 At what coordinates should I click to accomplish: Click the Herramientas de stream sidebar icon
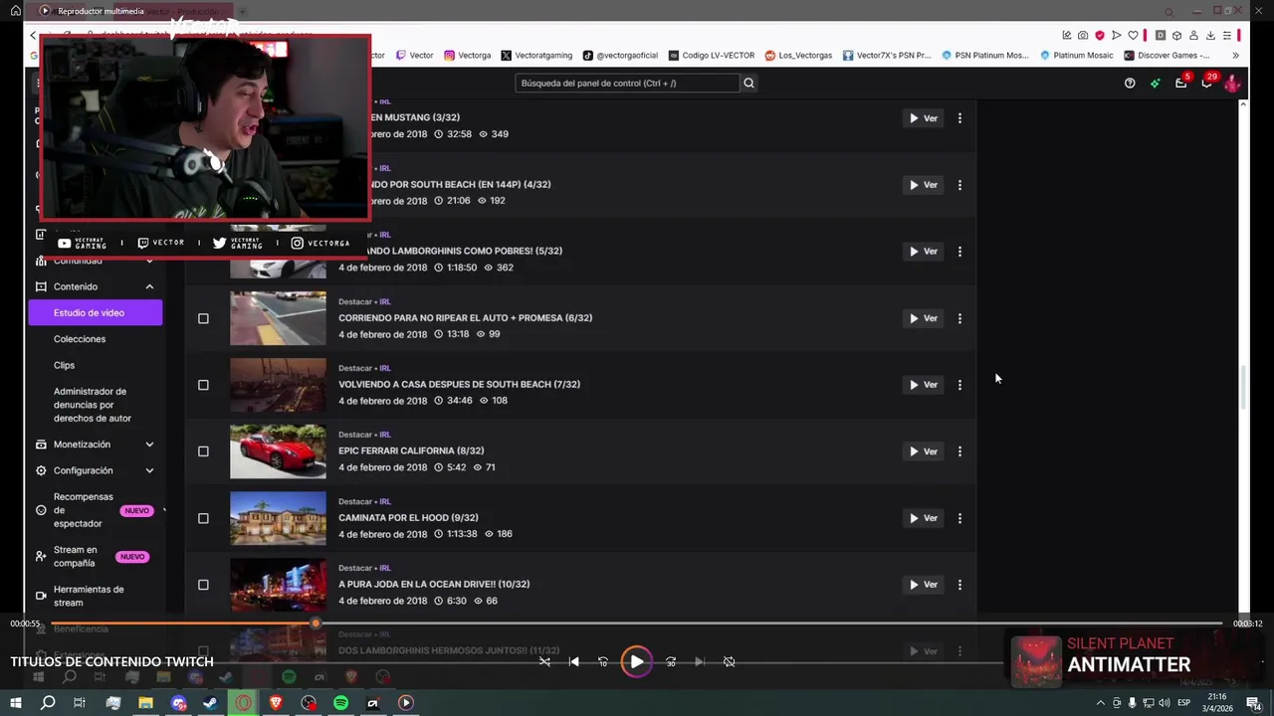point(41,596)
